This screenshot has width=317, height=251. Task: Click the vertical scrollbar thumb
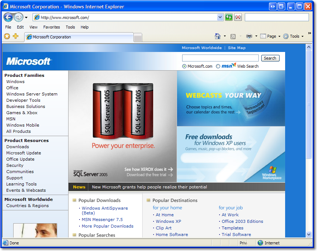(x=309, y=104)
